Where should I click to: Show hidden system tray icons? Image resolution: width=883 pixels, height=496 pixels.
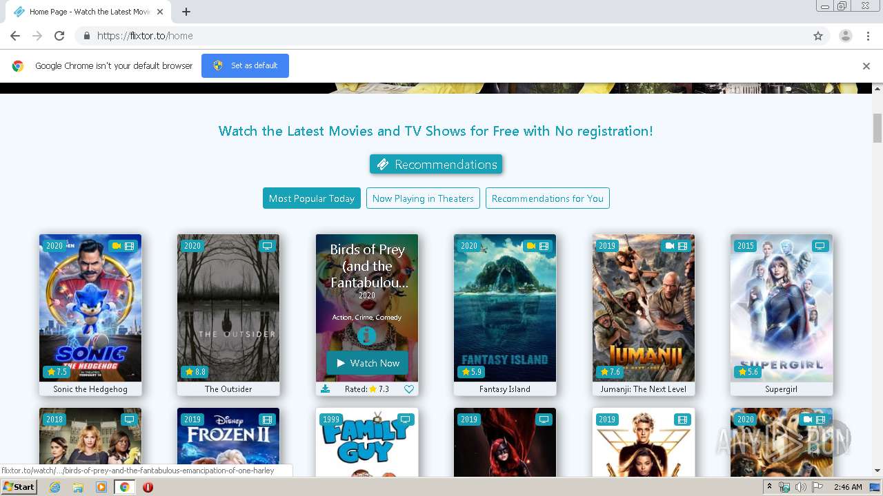coord(769,487)
